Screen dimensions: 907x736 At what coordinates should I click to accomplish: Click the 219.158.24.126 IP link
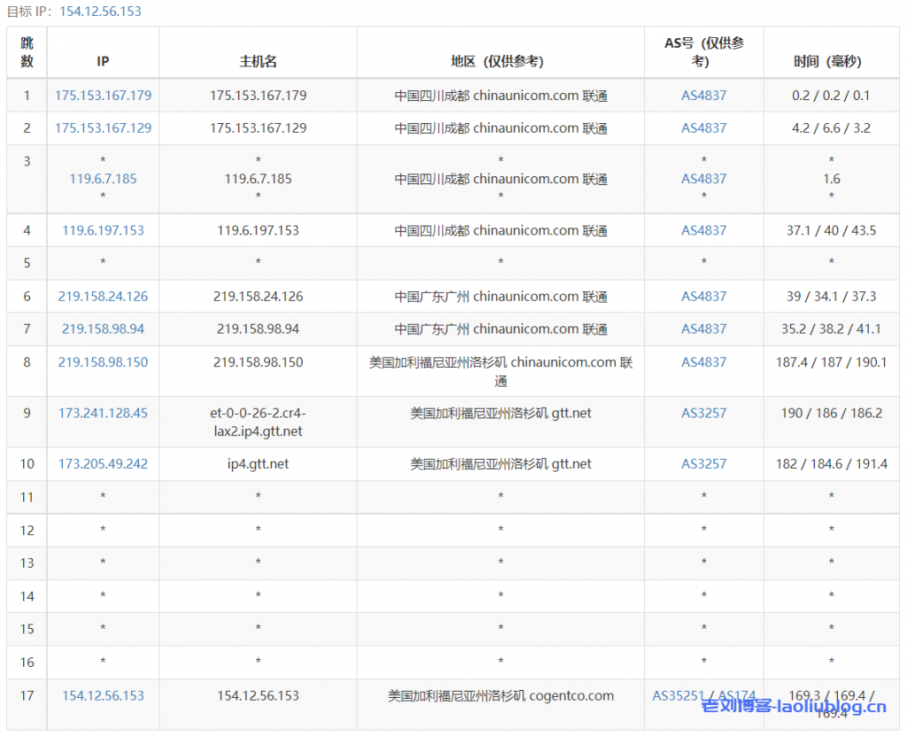tap(103, 296)
